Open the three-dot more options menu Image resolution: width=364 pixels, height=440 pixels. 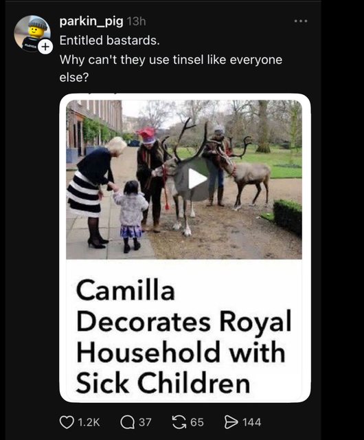pos(301,21)
